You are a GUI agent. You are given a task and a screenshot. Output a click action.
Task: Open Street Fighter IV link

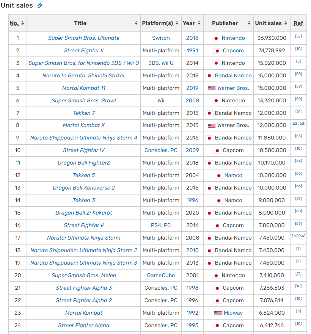83,150
